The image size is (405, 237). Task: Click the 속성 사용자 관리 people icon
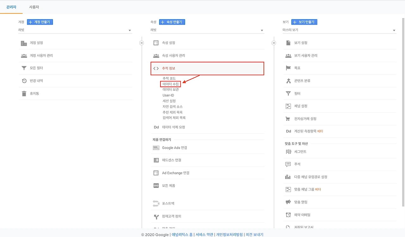click(156, 56)
